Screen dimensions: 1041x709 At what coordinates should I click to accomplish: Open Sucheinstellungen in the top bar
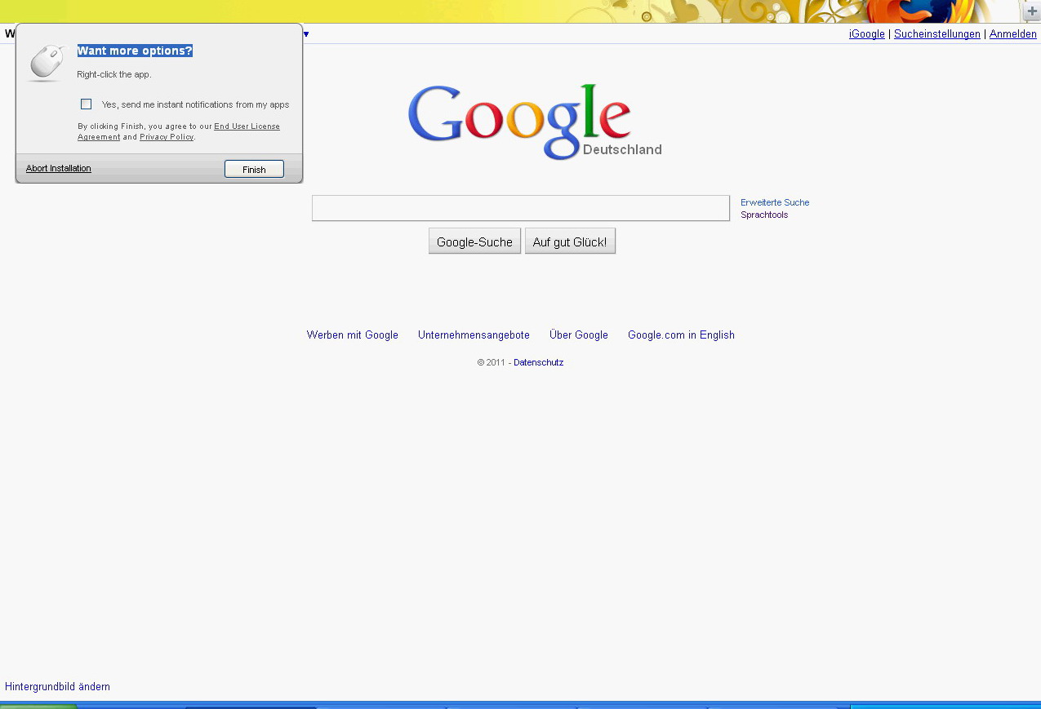click(x=937, y=34)
